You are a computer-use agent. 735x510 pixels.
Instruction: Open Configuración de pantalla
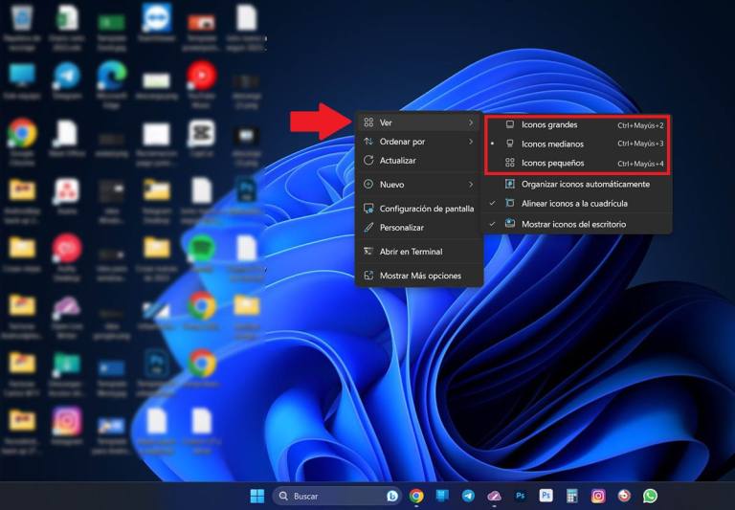click(426, 209)
